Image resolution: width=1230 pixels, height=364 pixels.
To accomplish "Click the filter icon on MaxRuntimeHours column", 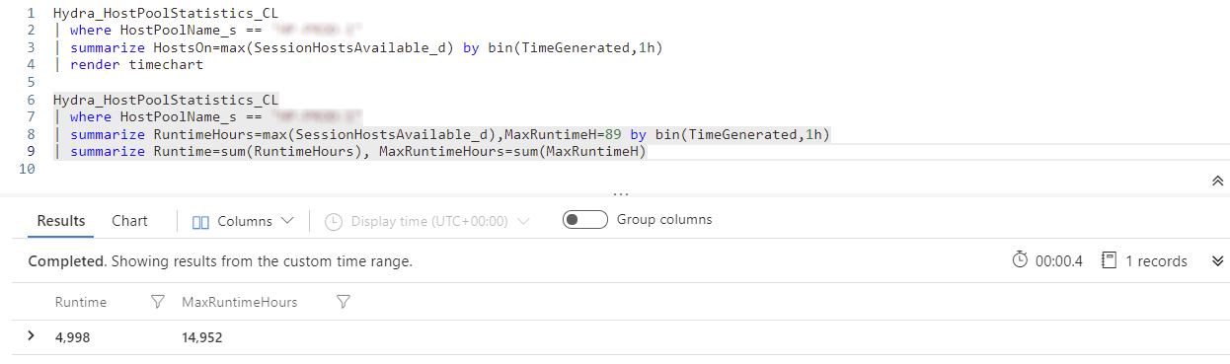I will [343, 302].
